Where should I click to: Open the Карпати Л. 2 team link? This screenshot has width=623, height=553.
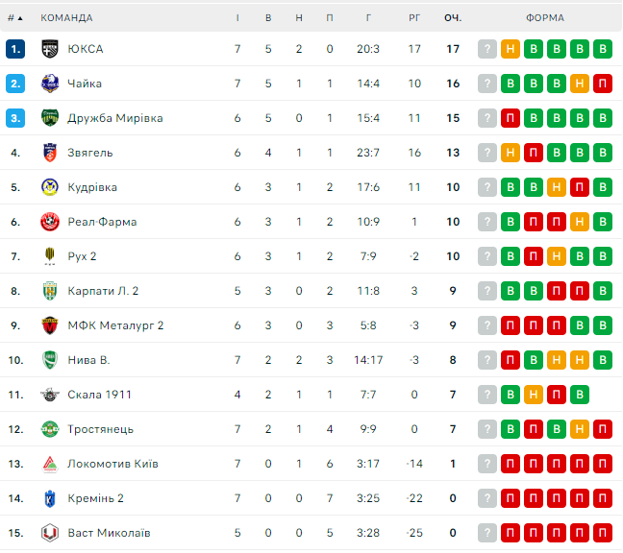click(103, 291)
